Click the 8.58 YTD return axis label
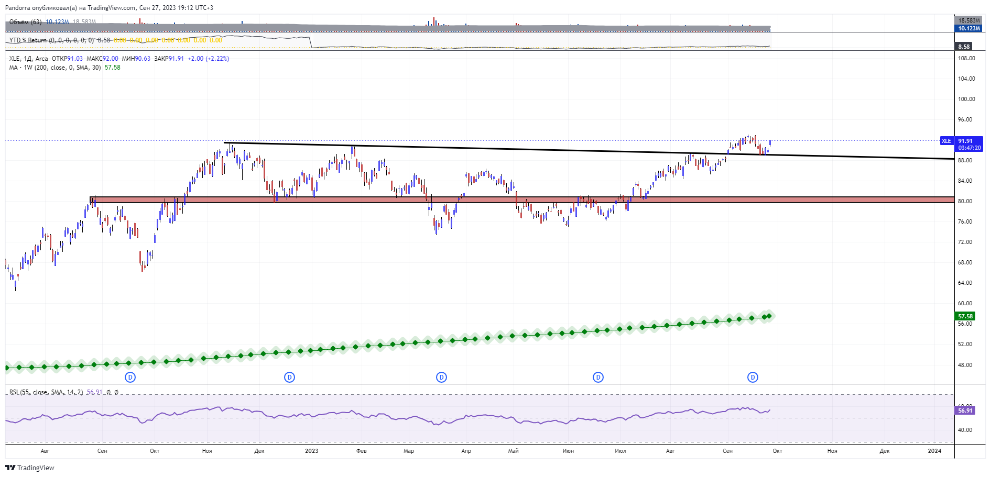 pyautogui.click(x=964, y=47)
